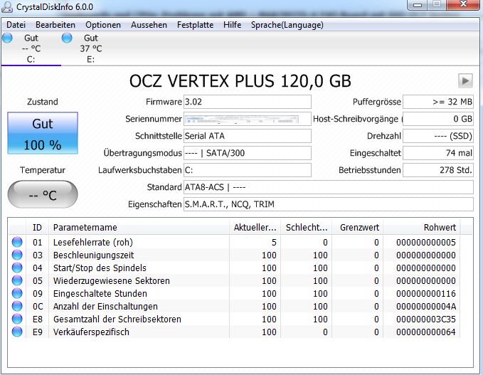The image size is (483, 375).
Task: Click the Temperatur label
Action: pos(43,170)
